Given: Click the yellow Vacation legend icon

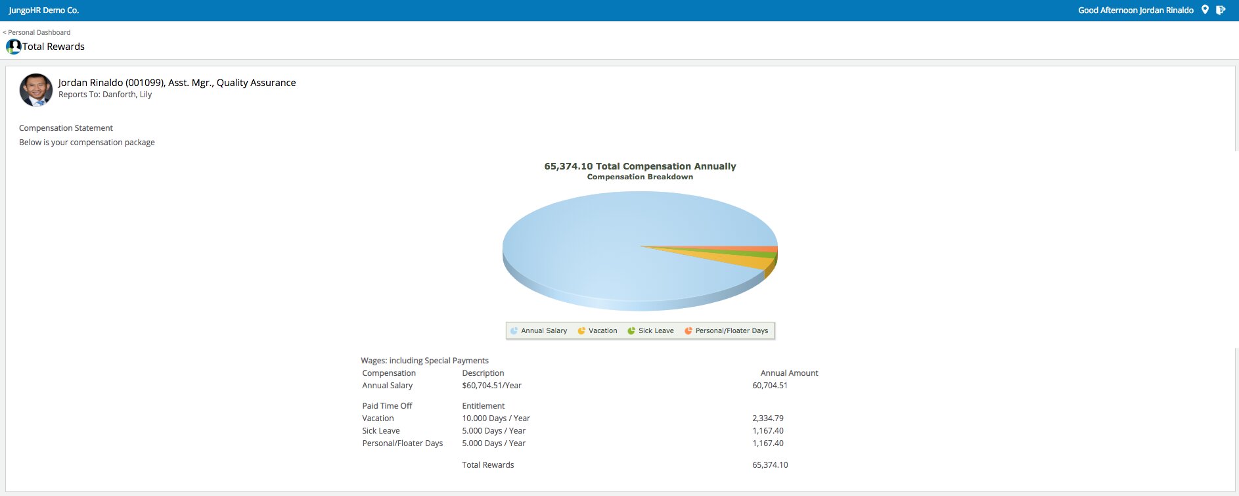Looking at the screenshot, I should point(581,331).
